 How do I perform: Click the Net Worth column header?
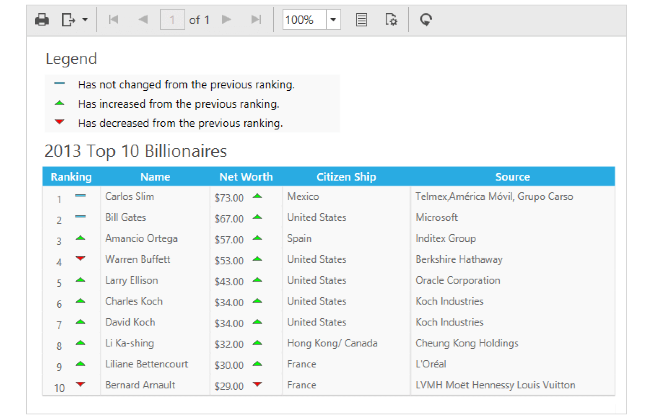click(246, 177)
